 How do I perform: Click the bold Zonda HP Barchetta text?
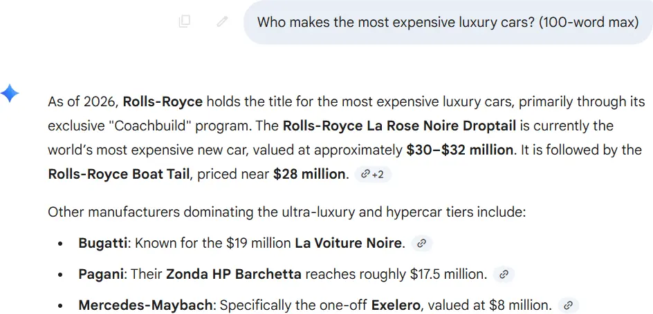coord(233,274)
